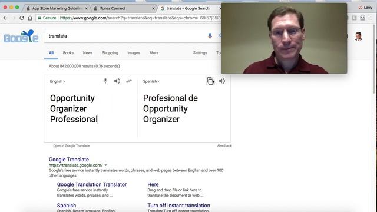
Task: Open the Spanish sitelink
Action: tap(67, 206)
